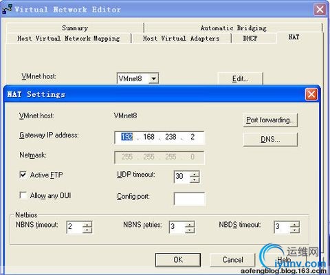
Task: Select the NAT tab
Action: 294,37
